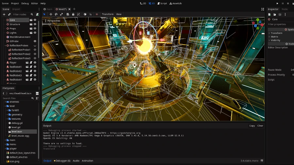Select the Move mode tool in viewport toolbar
Image resolution: width=294 pixels, height=165 pixels.
(x=51, y=14)
